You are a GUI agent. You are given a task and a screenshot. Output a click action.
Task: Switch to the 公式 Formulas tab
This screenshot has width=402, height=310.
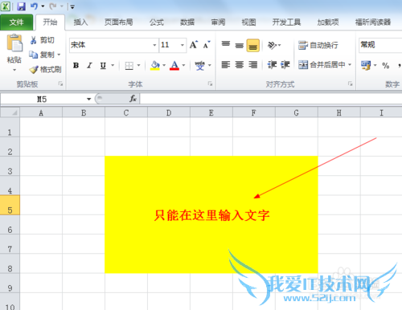157,22
